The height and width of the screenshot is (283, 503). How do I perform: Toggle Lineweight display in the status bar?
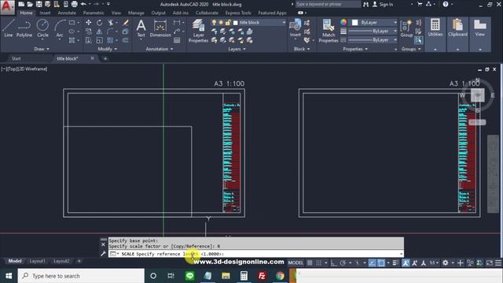pyautogui.click(x=395, y=263)
